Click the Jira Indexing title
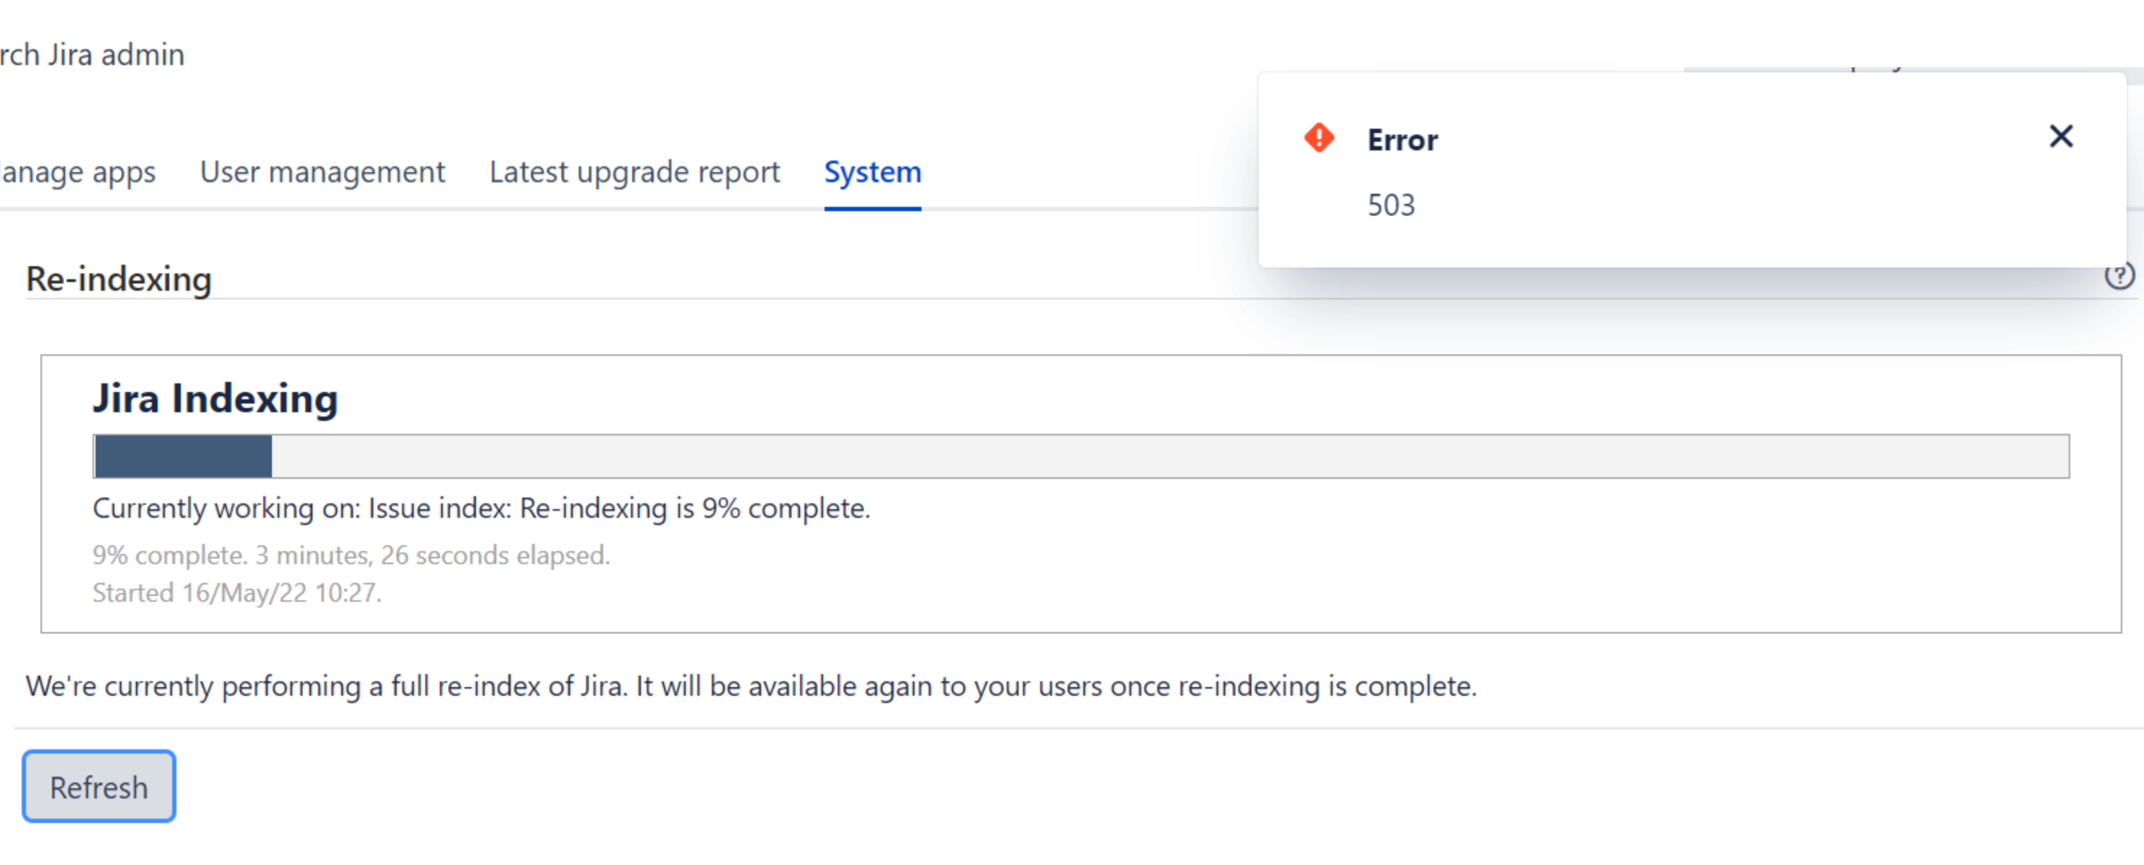 click(x=215, y=398)
